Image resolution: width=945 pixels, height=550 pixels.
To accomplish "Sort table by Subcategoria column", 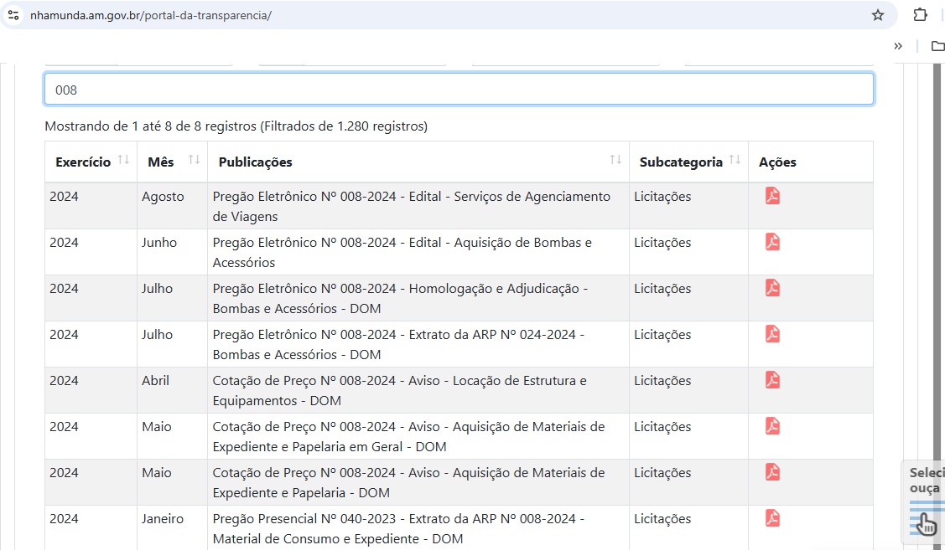I will point(735,161).
